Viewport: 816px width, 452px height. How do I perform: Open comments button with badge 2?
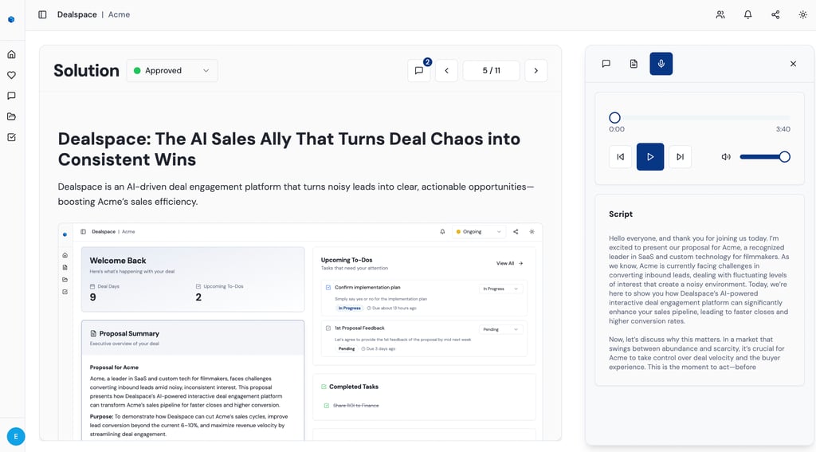point(419,70)
